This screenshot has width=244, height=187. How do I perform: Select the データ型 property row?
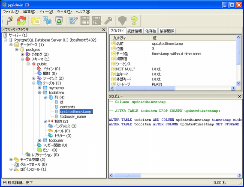[173, 54]
